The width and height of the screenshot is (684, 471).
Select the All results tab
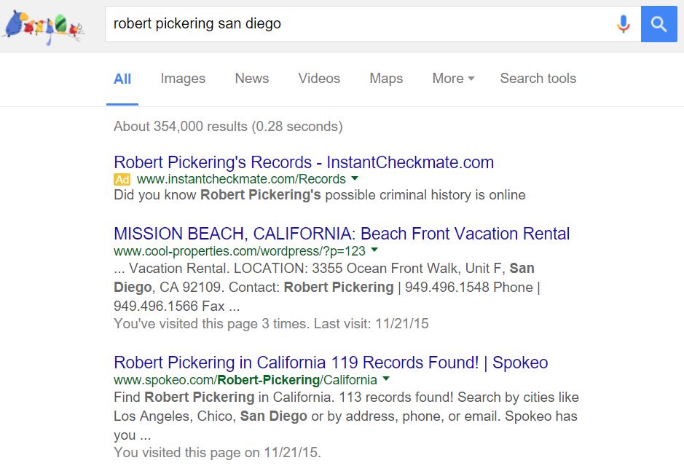pos(122,79)
